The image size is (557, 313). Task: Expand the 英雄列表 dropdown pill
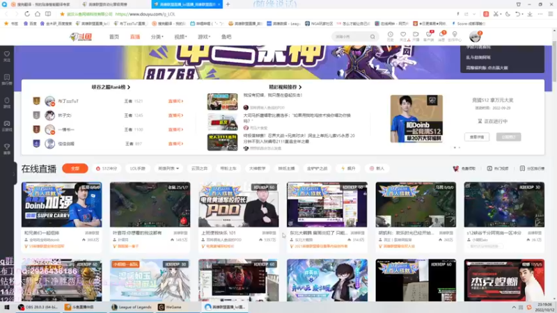click(168, 168)
